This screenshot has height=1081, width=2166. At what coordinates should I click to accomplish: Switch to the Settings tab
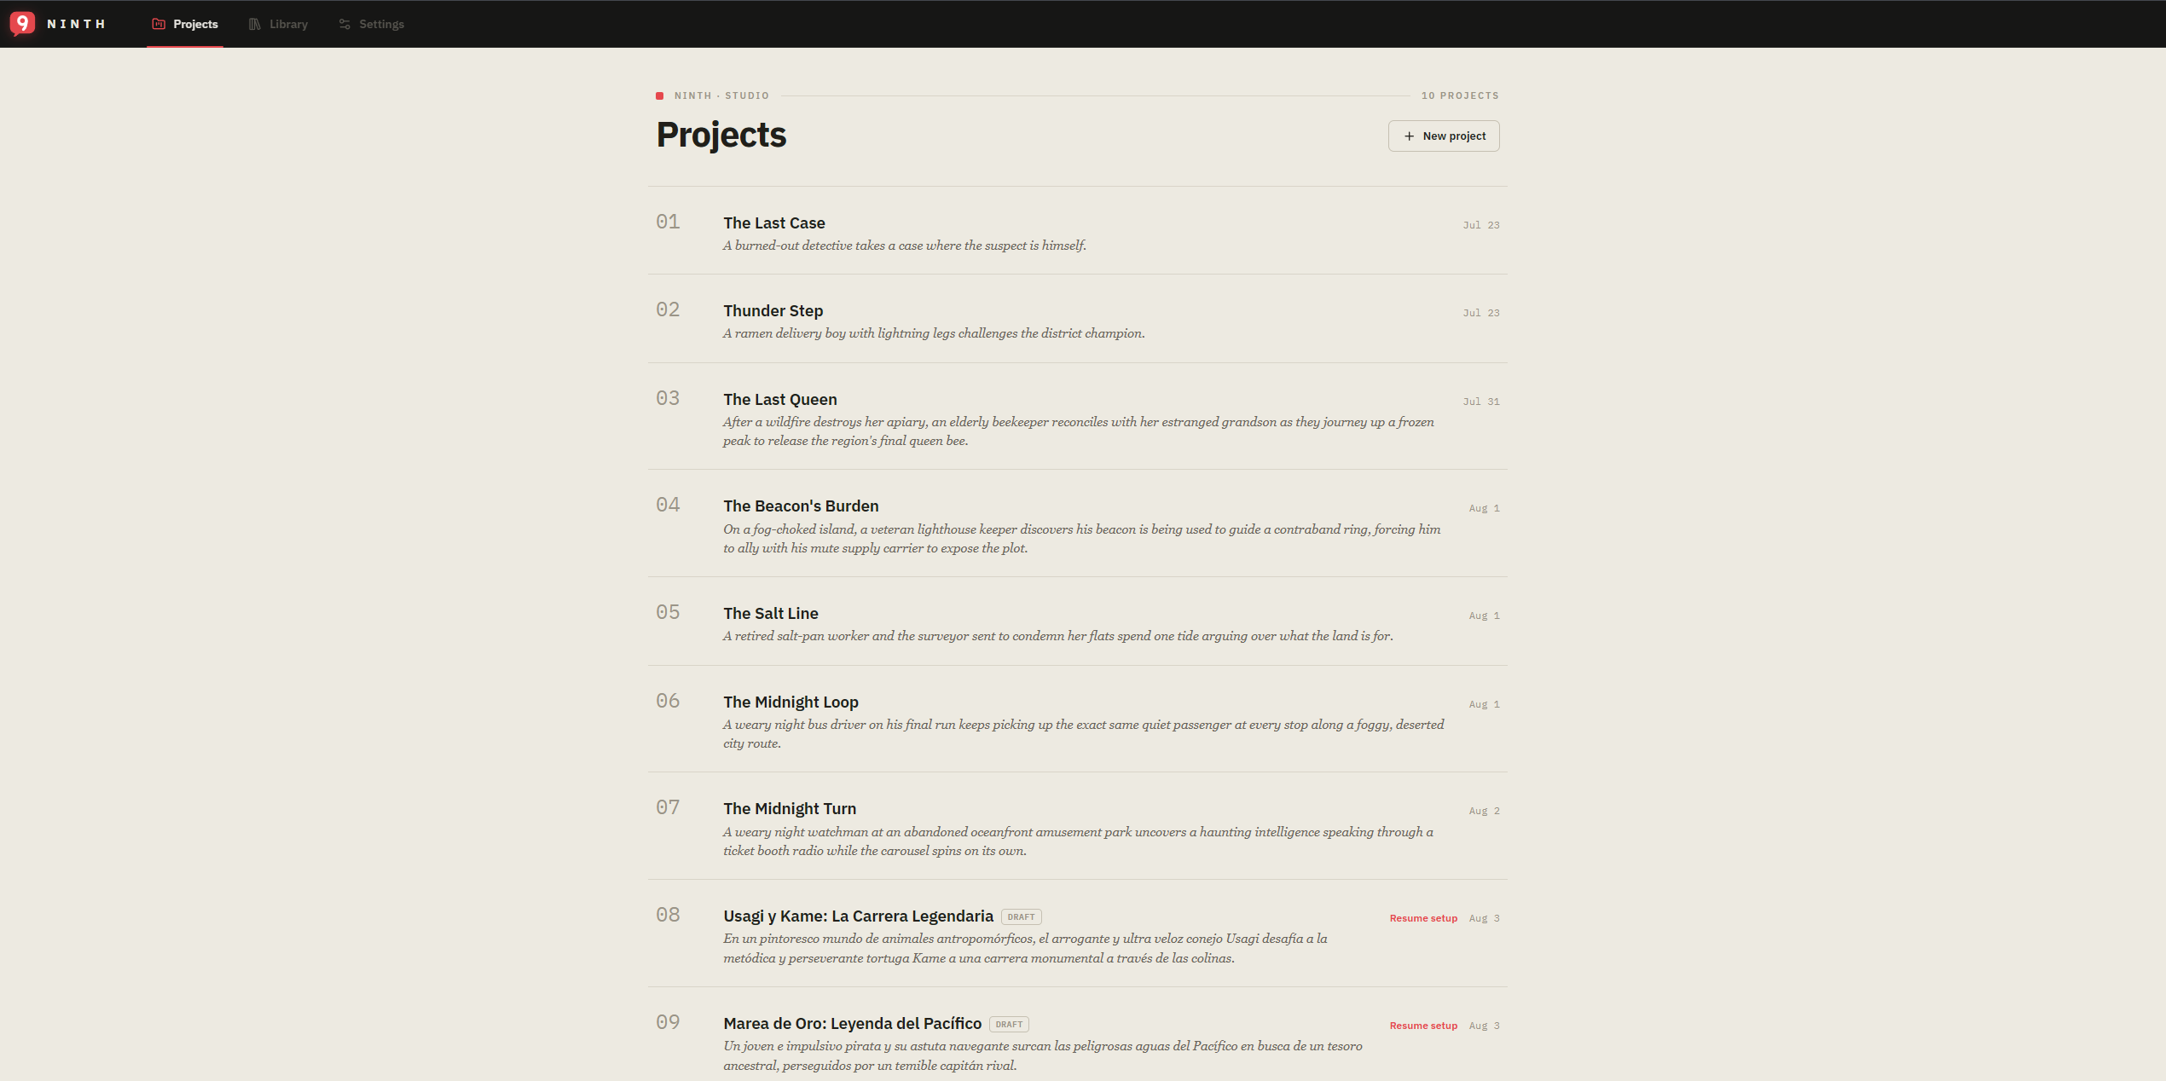(x=371, y=24)
